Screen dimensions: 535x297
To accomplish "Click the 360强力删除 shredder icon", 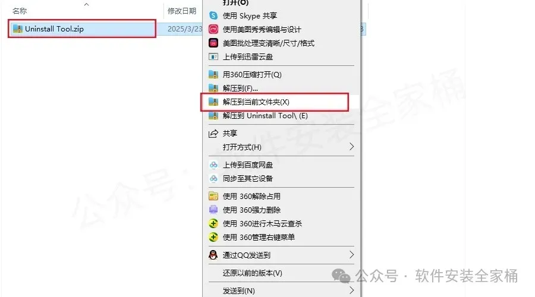I will tap(213, 210).
